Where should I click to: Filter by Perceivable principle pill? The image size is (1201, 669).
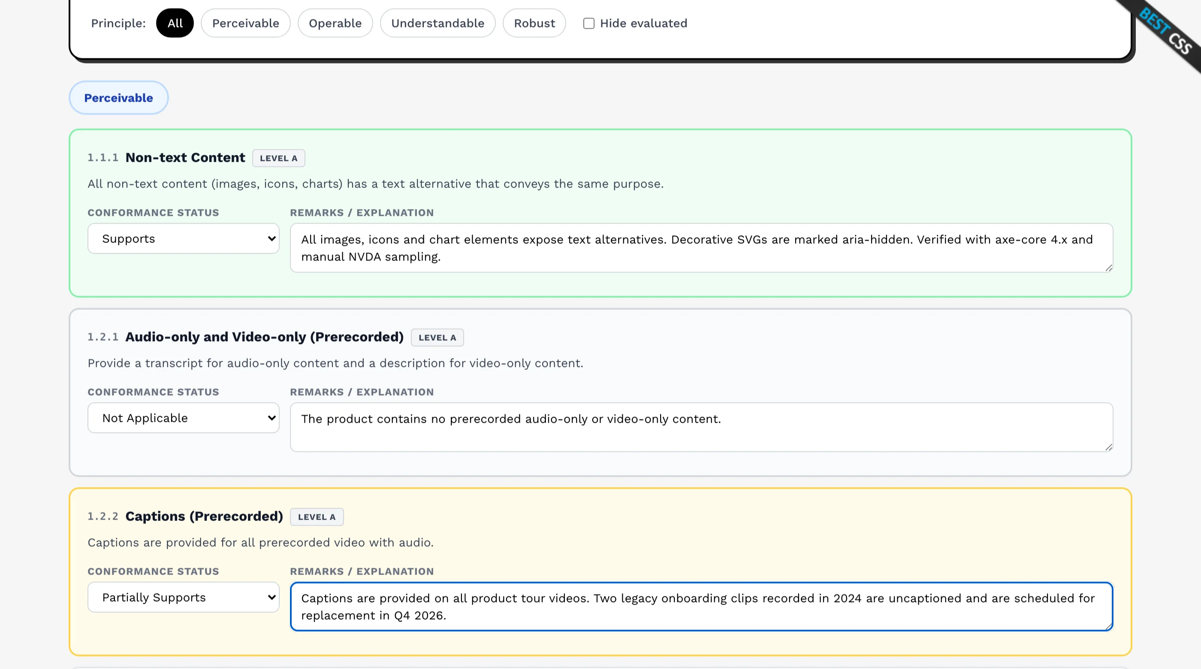pos(246,23)
